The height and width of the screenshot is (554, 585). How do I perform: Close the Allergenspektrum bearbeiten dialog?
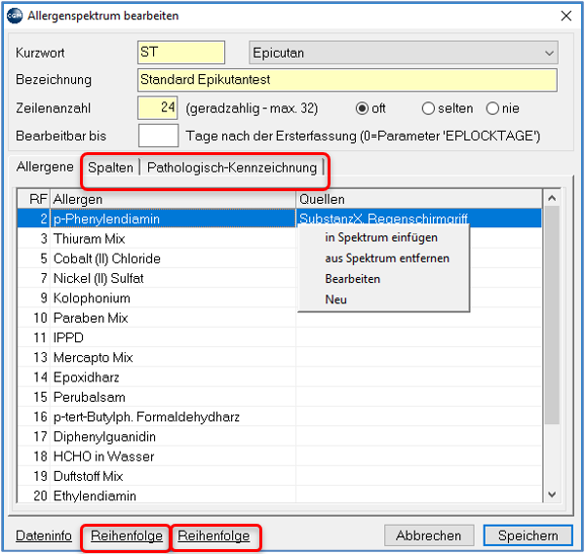565,16
